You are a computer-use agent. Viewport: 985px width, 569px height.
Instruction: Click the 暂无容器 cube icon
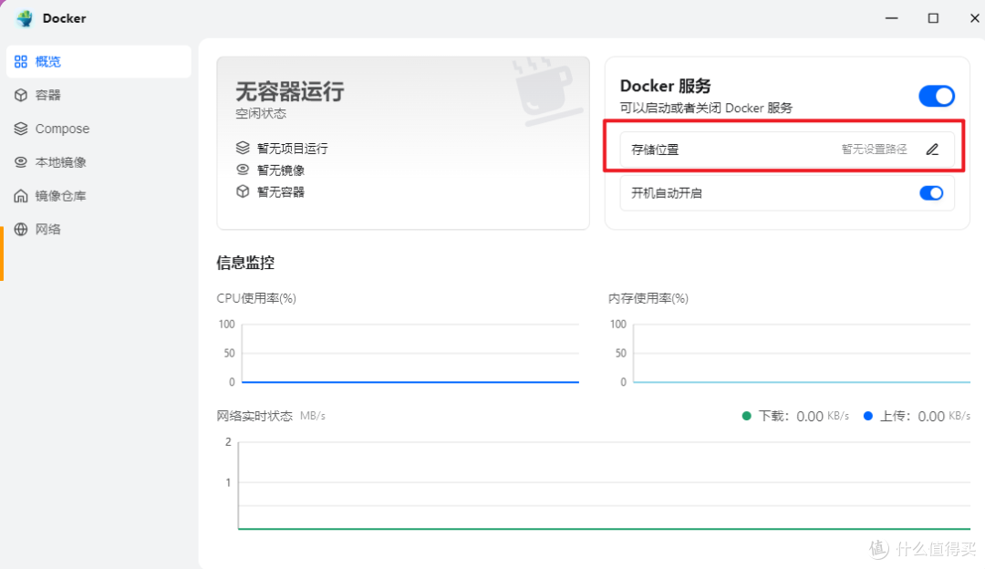(243, 191)
